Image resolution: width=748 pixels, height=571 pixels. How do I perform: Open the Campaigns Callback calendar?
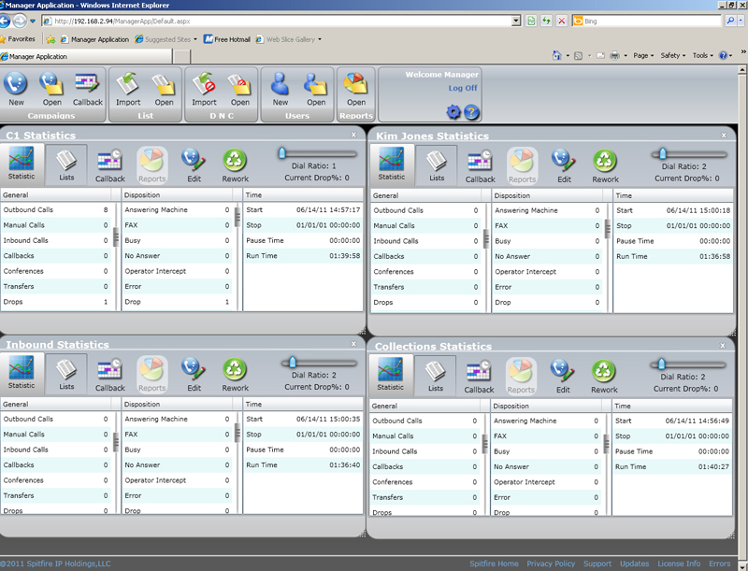coord(87,89)
